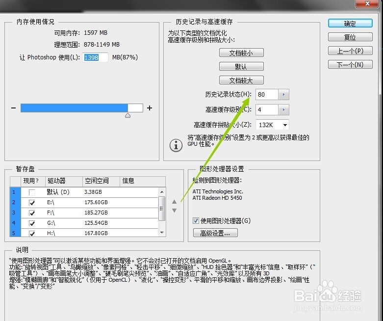Click the 信息 column header
The width and height of the screenshot is (383, 321).
(x=143, y=181)
